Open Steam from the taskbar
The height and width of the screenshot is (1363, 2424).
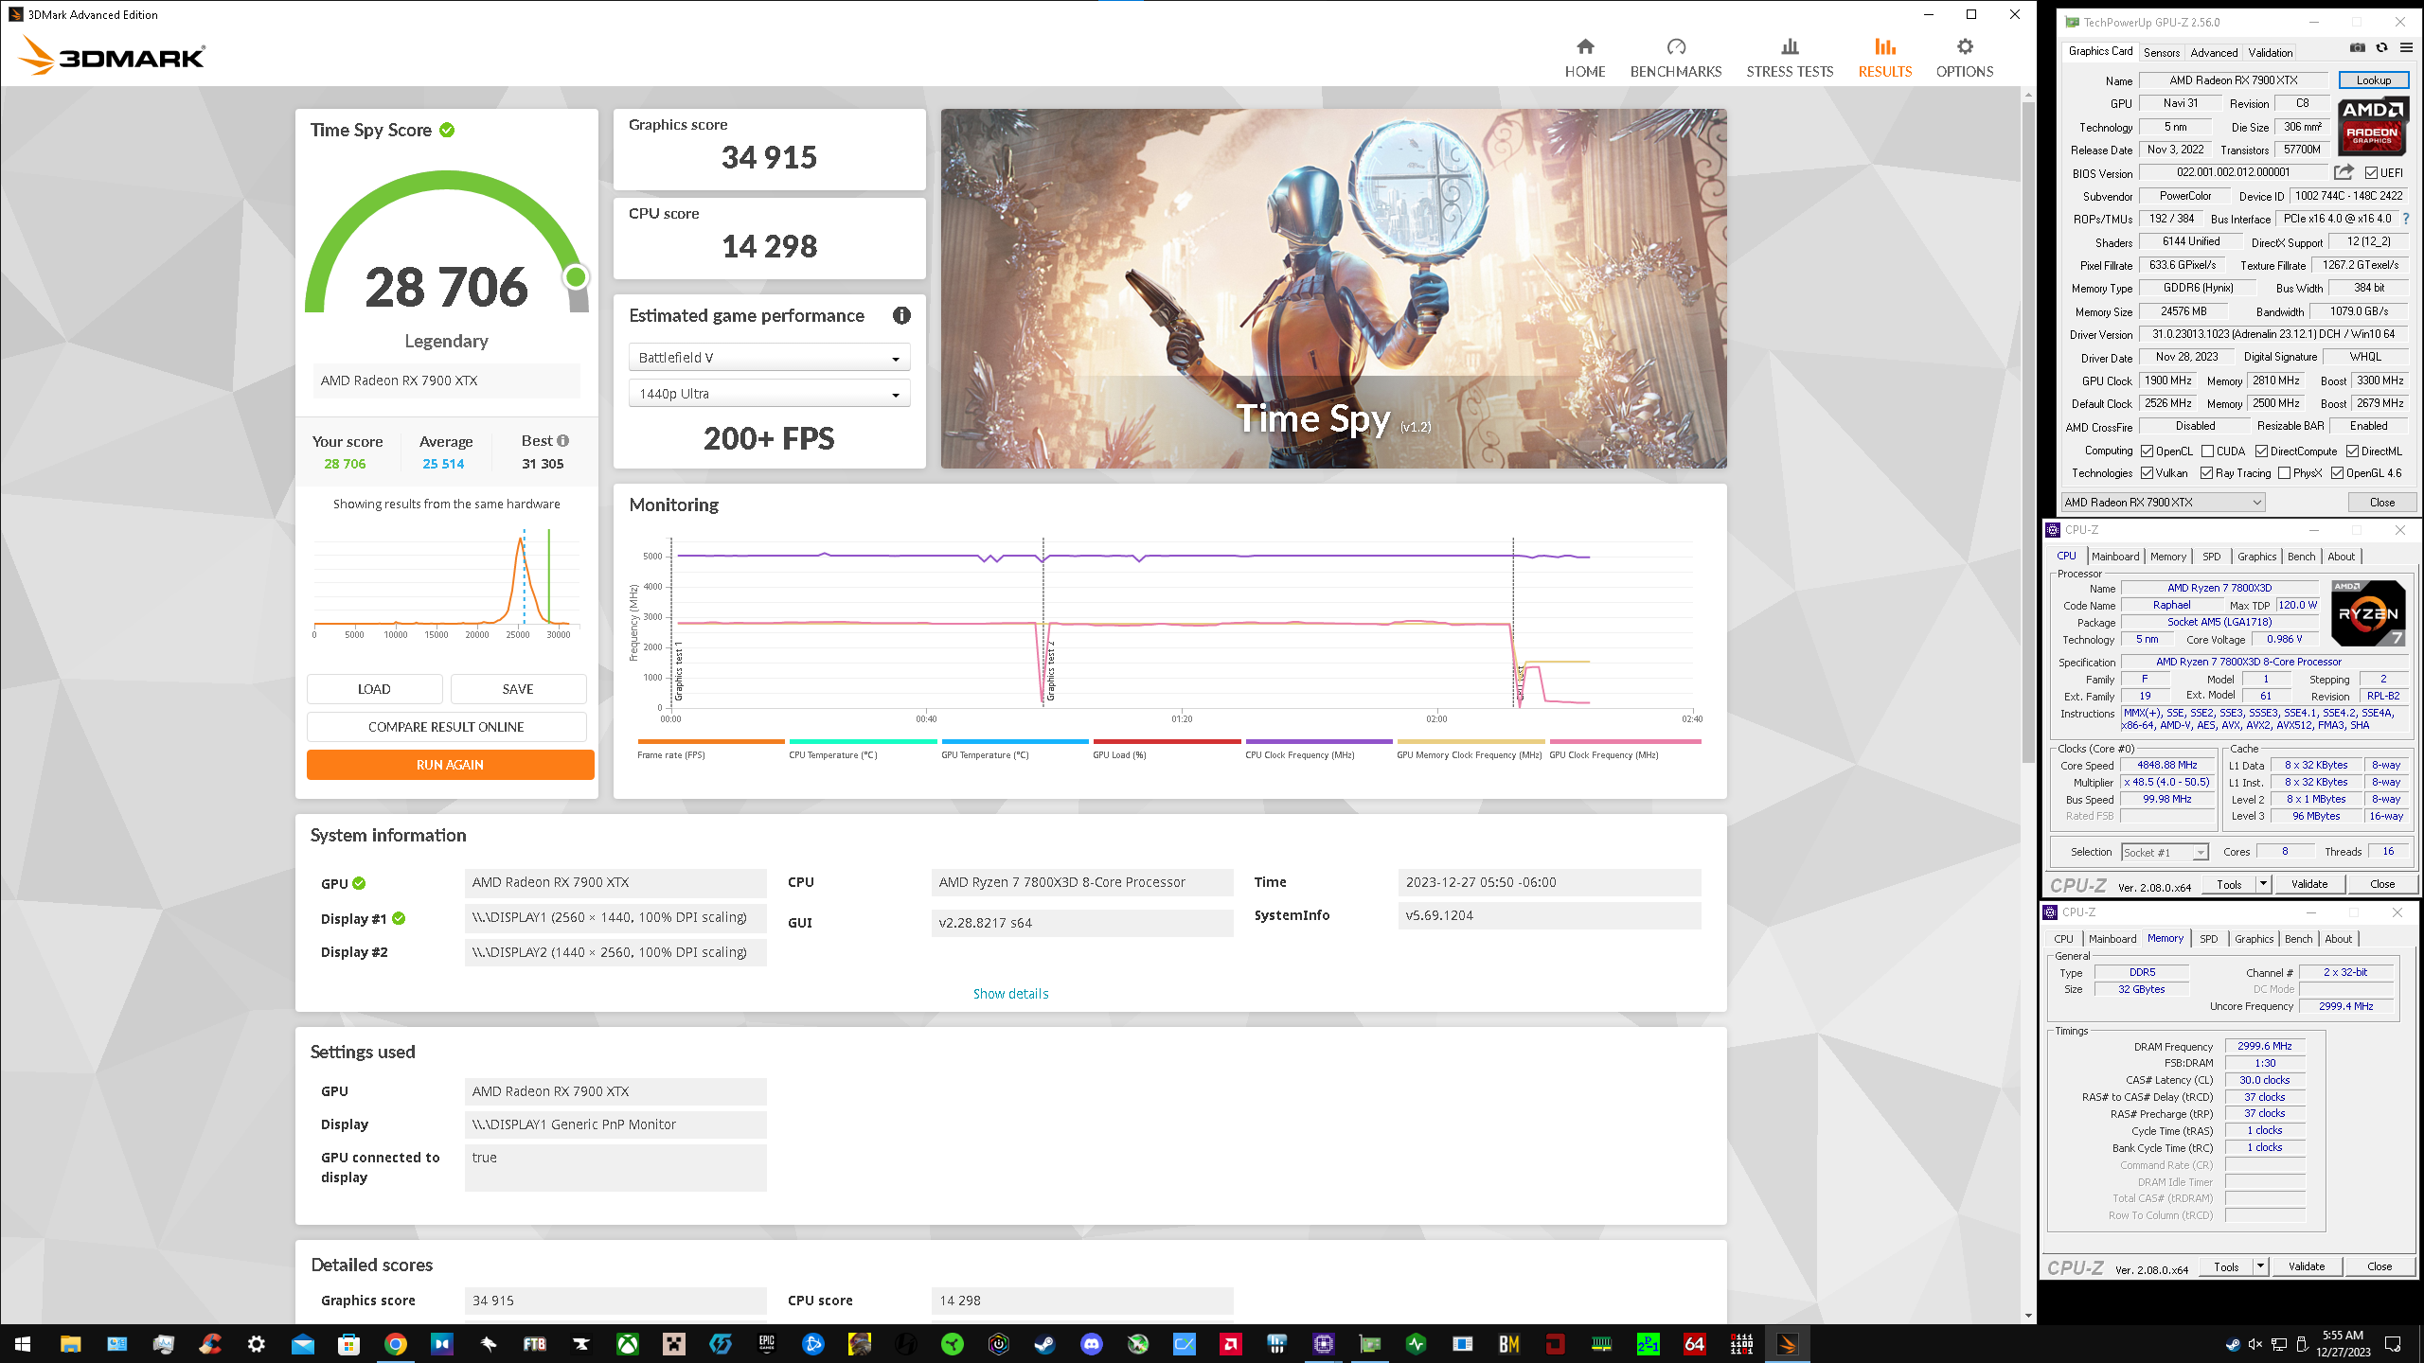[x=1045, y=1343]
